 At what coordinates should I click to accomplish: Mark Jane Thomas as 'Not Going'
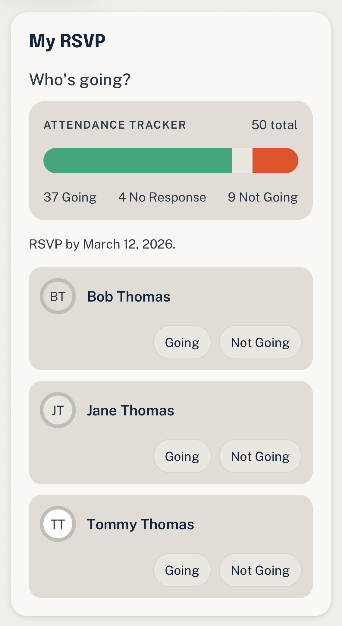260,456
